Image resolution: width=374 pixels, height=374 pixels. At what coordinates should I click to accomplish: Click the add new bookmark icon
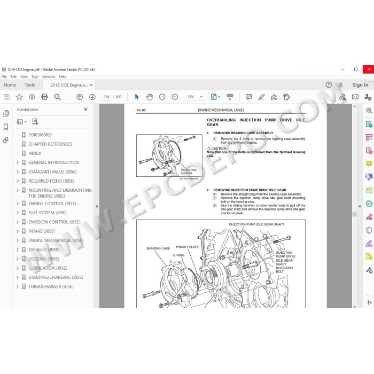35,122
